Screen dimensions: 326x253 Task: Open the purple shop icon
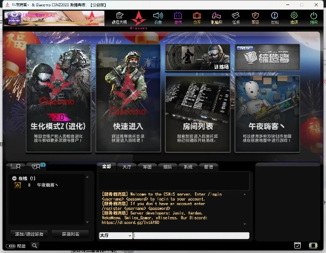point(178,18)
